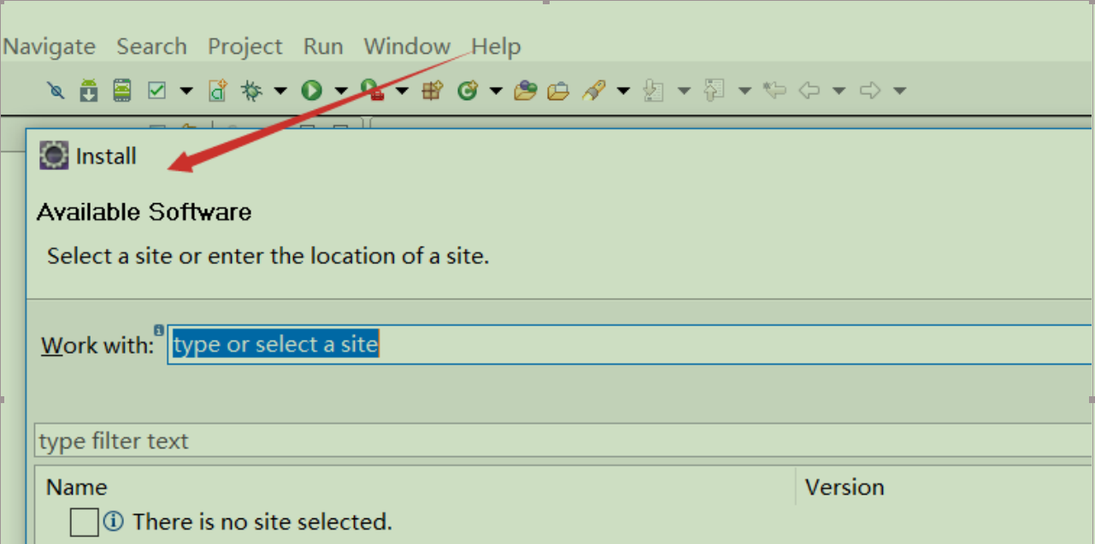
Task: Click the new Java class icon
Action: [x=468, y=90]
